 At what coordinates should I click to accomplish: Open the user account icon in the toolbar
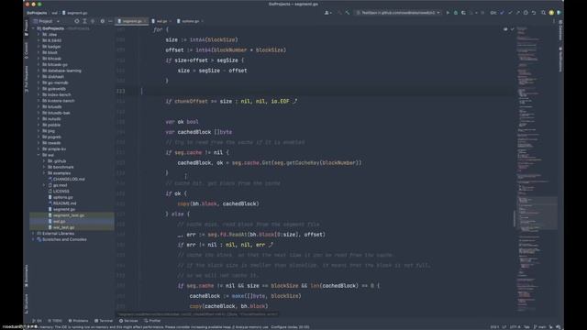(x=327, y=13)
